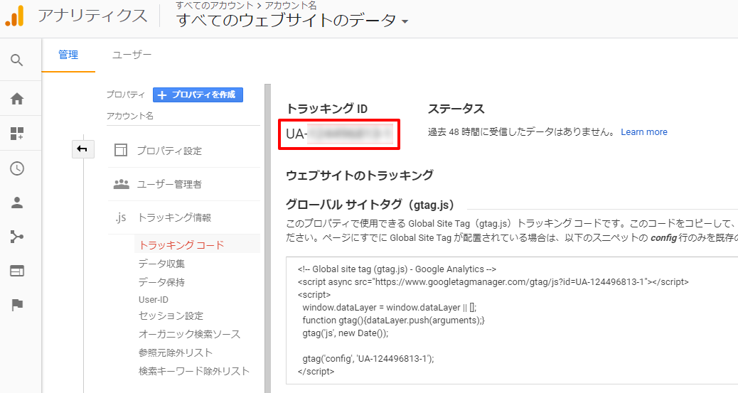Open Acquisition branching icon
738x393 pixels.
[17, 237]
